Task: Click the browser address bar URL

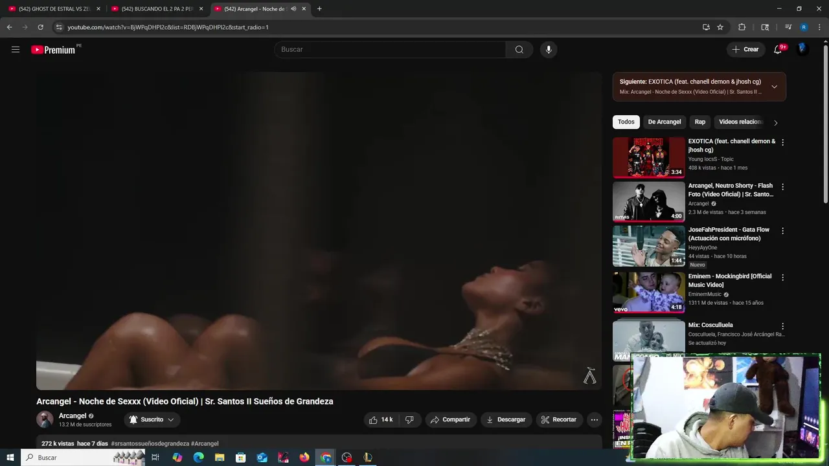Action: click(168, 27)
